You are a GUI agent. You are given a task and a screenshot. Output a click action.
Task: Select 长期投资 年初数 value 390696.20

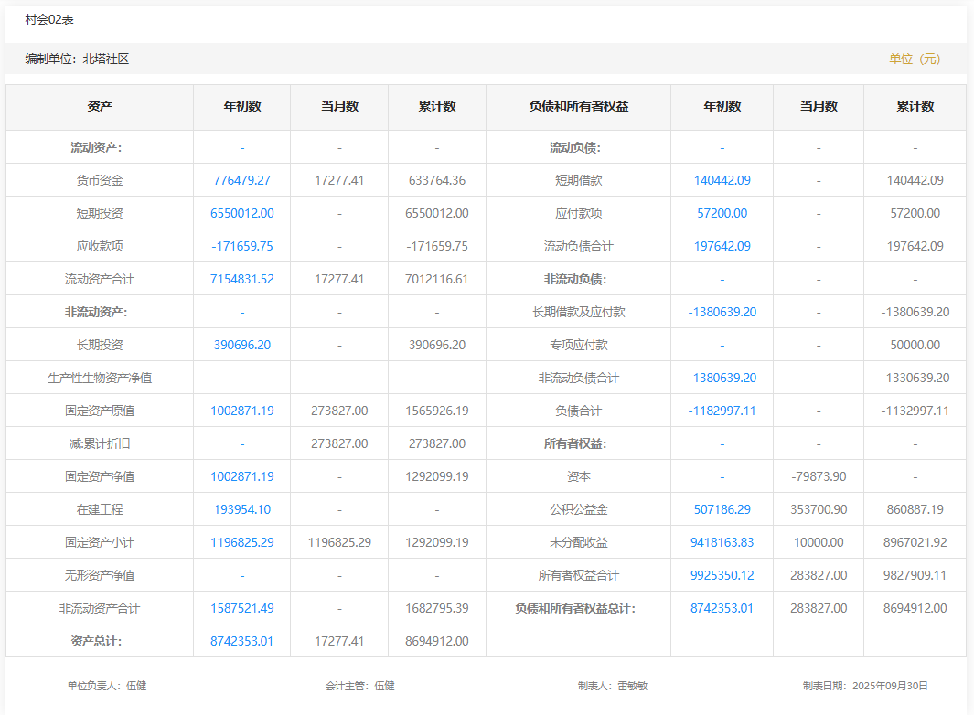241,345
